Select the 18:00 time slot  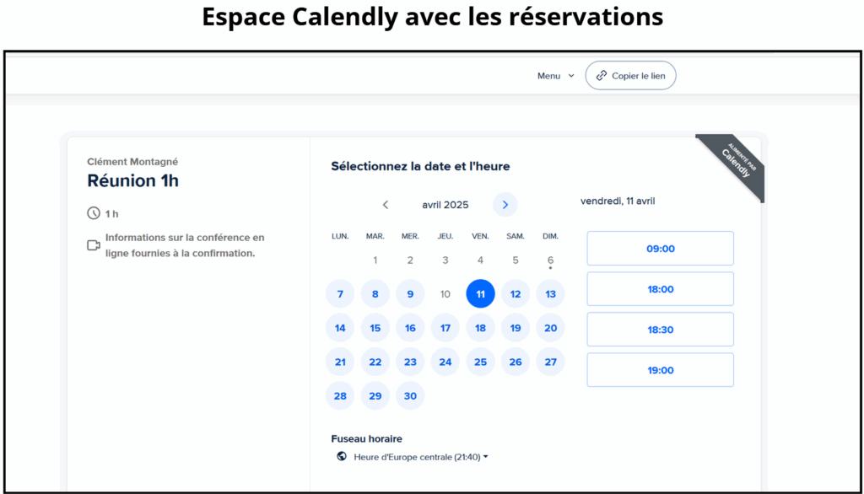[660, 289]
